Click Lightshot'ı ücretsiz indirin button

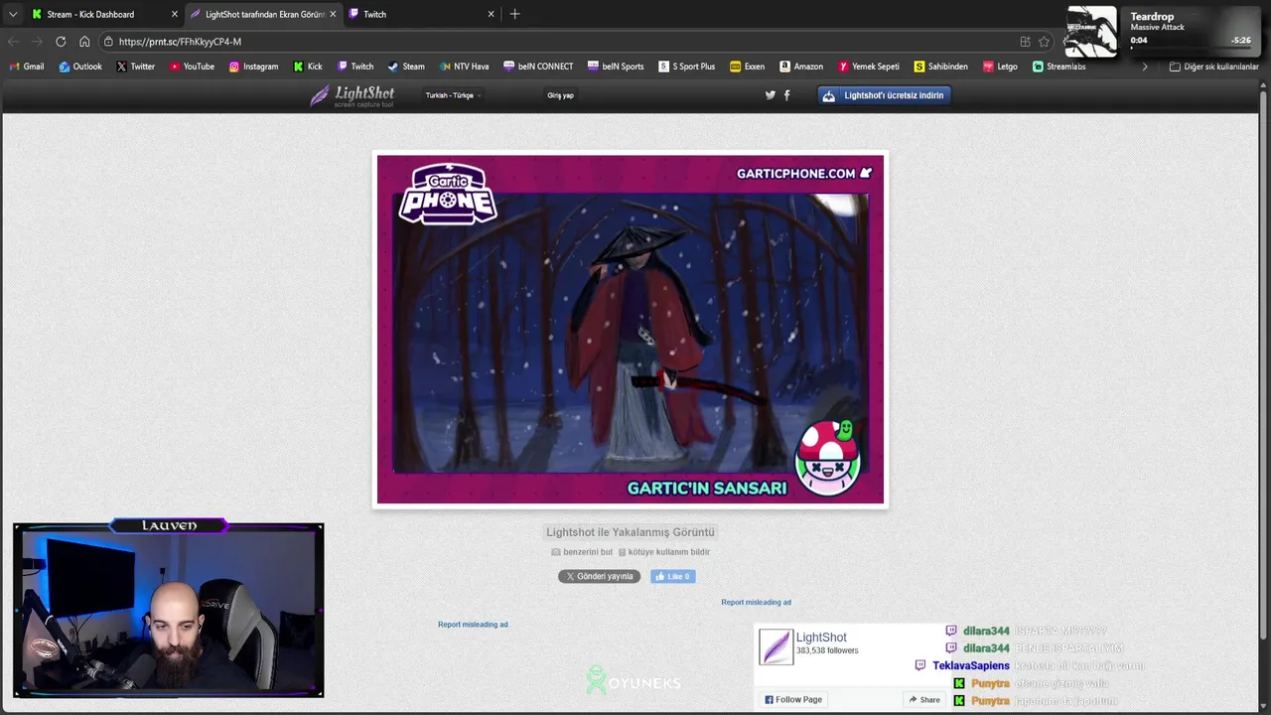click(x=884, y=95)
